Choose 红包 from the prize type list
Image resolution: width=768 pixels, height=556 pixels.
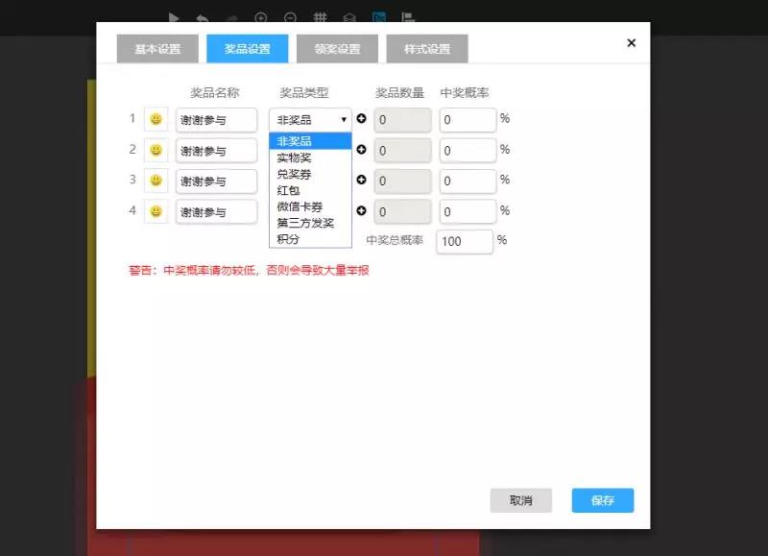tap(310, 190)
